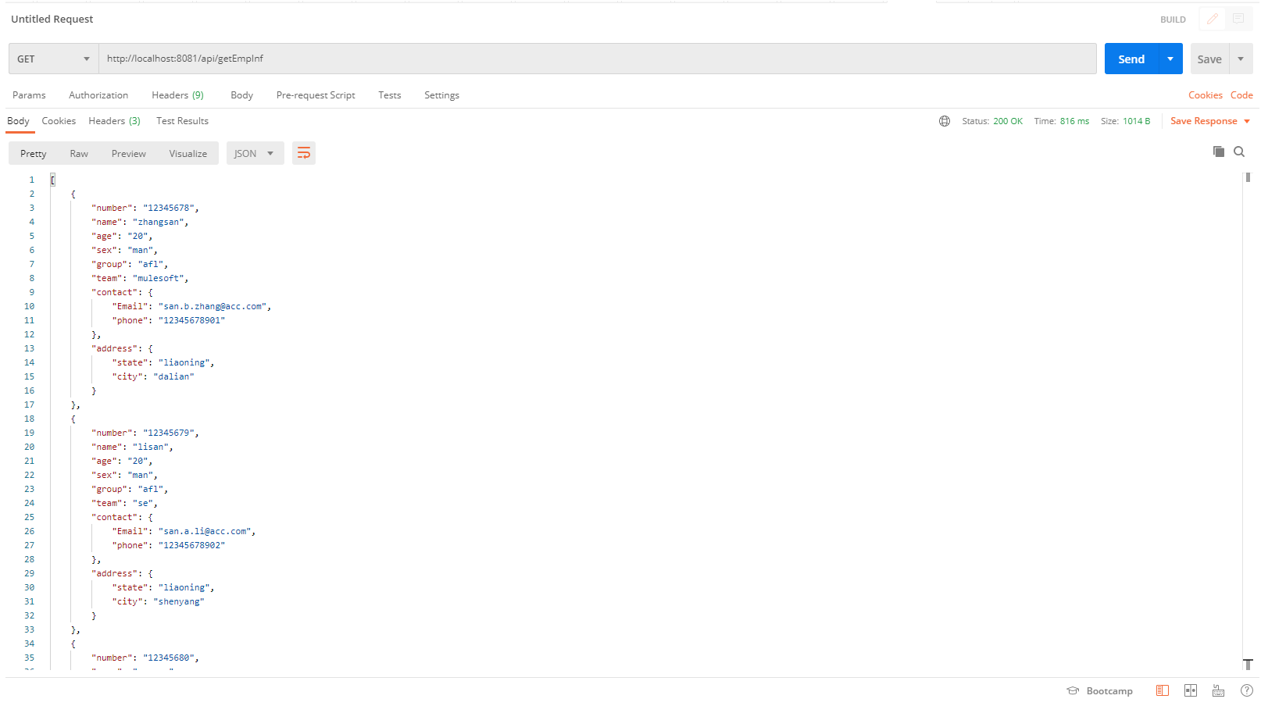Open keyboard shortcuts from the status bar
Viewport: 1261px width, 706px height.
[x=1218, y=690]
